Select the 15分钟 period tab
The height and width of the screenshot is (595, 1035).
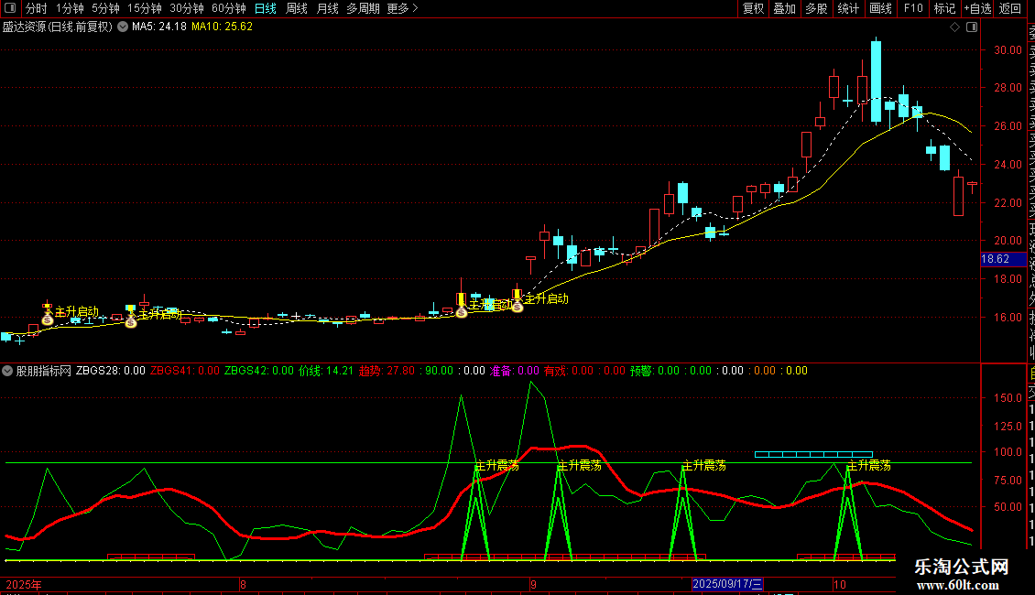pyautogui.click(x=145, y=8)
